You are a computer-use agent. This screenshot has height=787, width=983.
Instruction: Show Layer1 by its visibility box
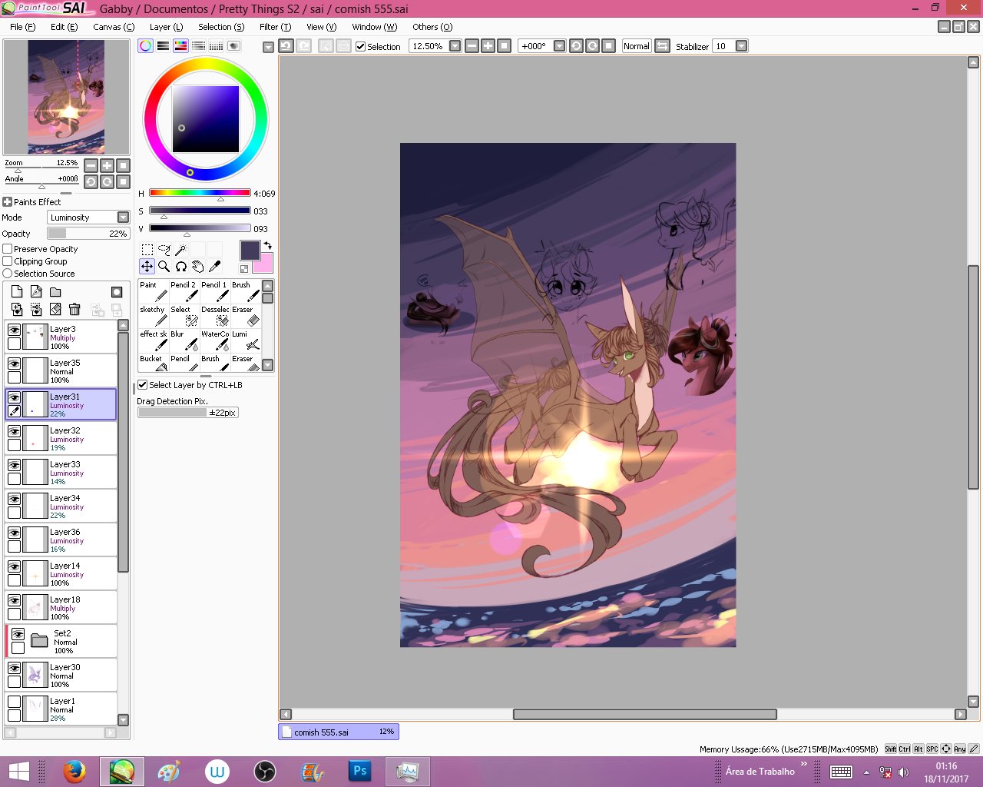(14, 702)
